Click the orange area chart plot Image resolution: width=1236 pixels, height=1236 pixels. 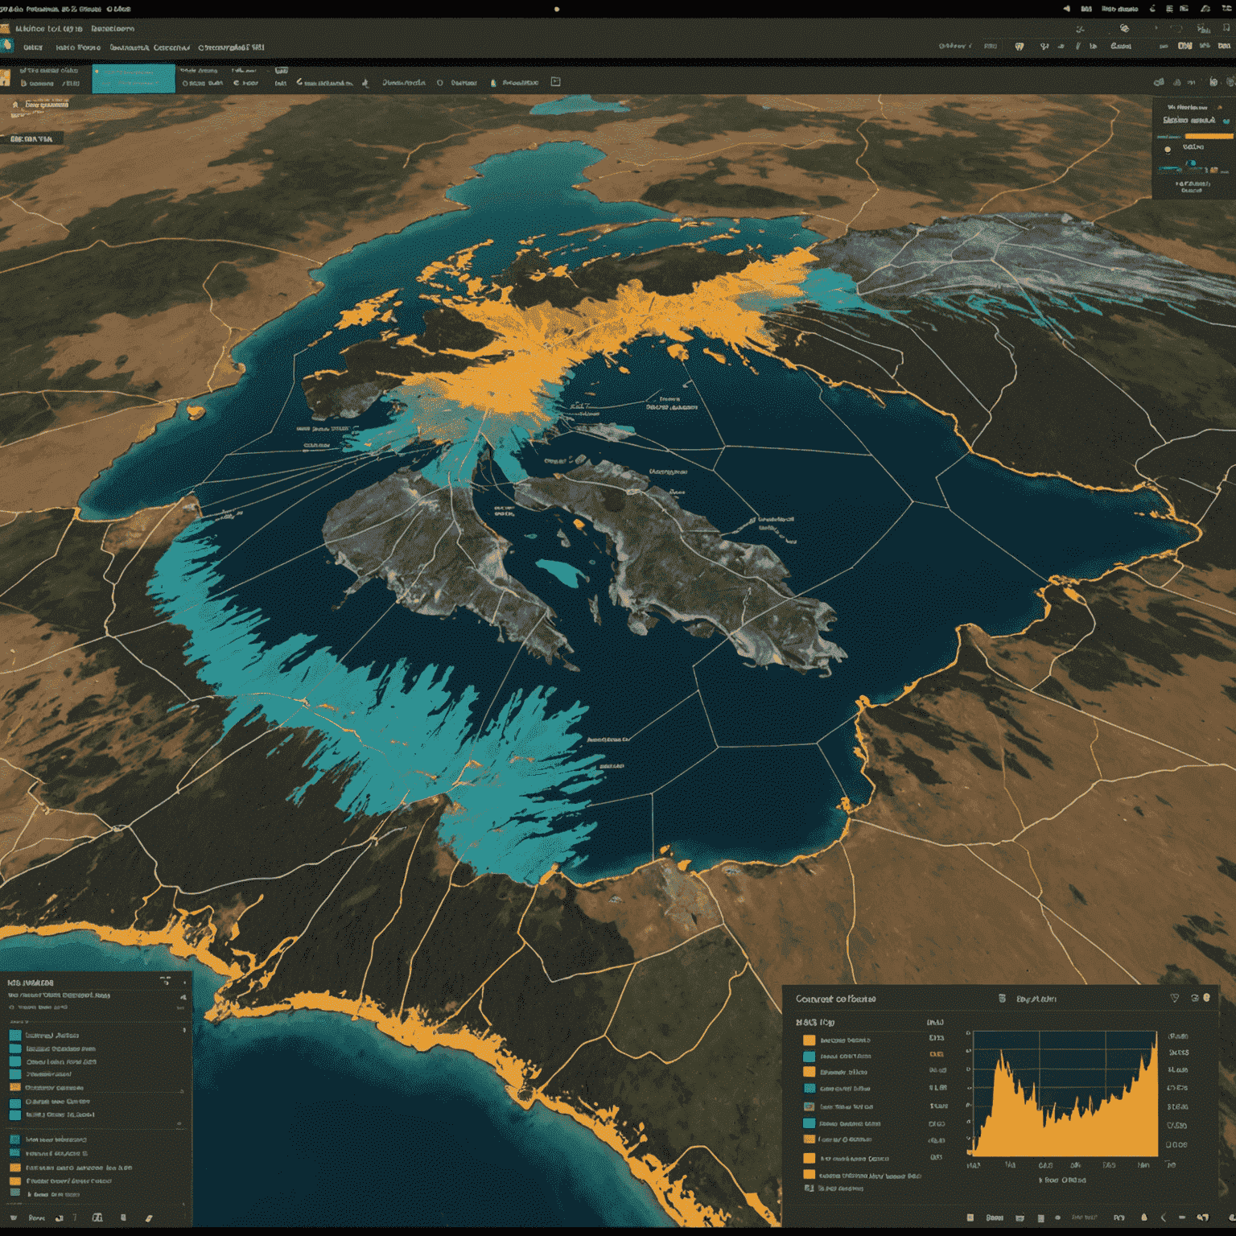1065,1094
